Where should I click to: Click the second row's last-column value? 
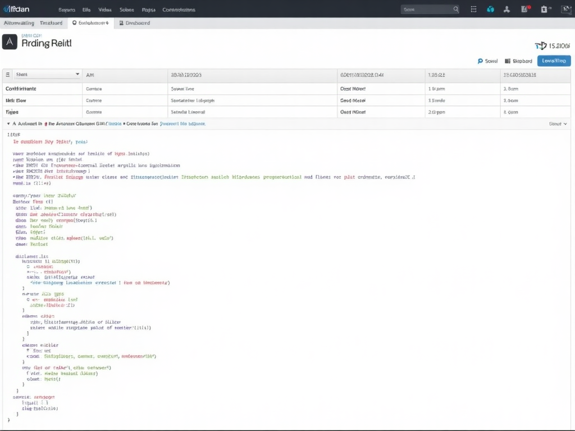(510, 100)
